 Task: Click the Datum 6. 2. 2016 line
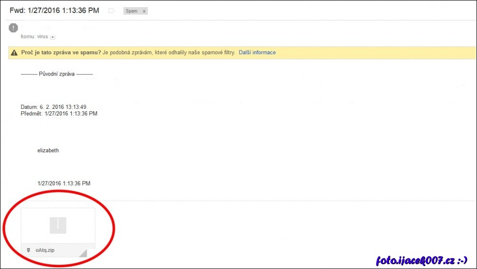53,107
